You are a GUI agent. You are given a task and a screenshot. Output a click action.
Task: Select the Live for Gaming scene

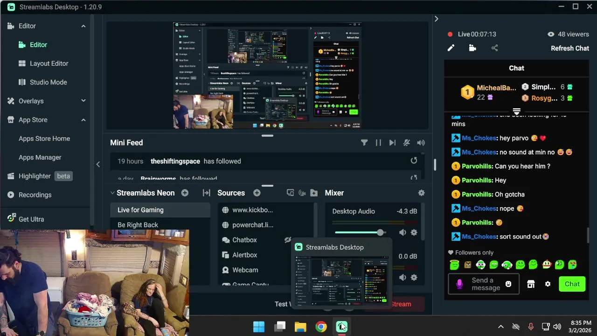[160, 210]
